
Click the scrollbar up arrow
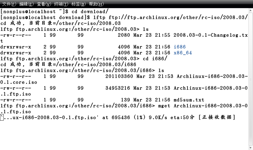pyautogui.click(x=250, y=10)
